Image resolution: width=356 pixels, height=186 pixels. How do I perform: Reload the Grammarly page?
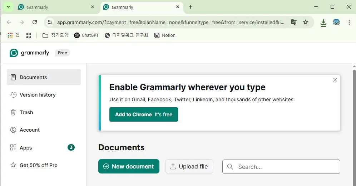[x=35, y=22]
